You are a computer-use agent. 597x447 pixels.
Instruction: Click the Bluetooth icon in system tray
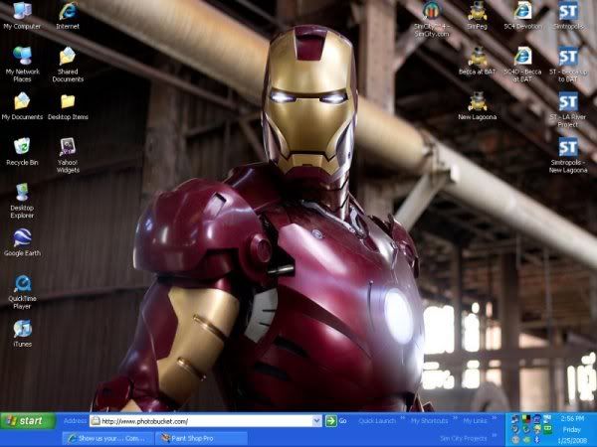(x=537, y=440)
